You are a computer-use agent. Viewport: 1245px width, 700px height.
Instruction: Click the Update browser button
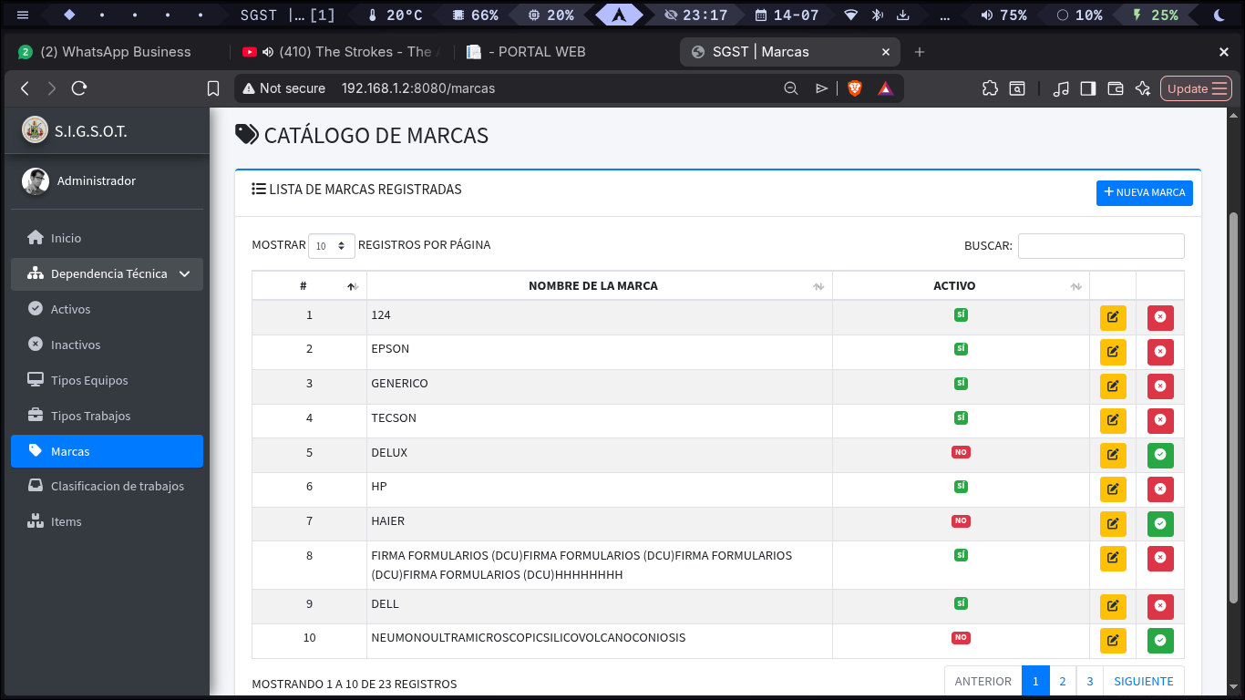(1197, 88)
